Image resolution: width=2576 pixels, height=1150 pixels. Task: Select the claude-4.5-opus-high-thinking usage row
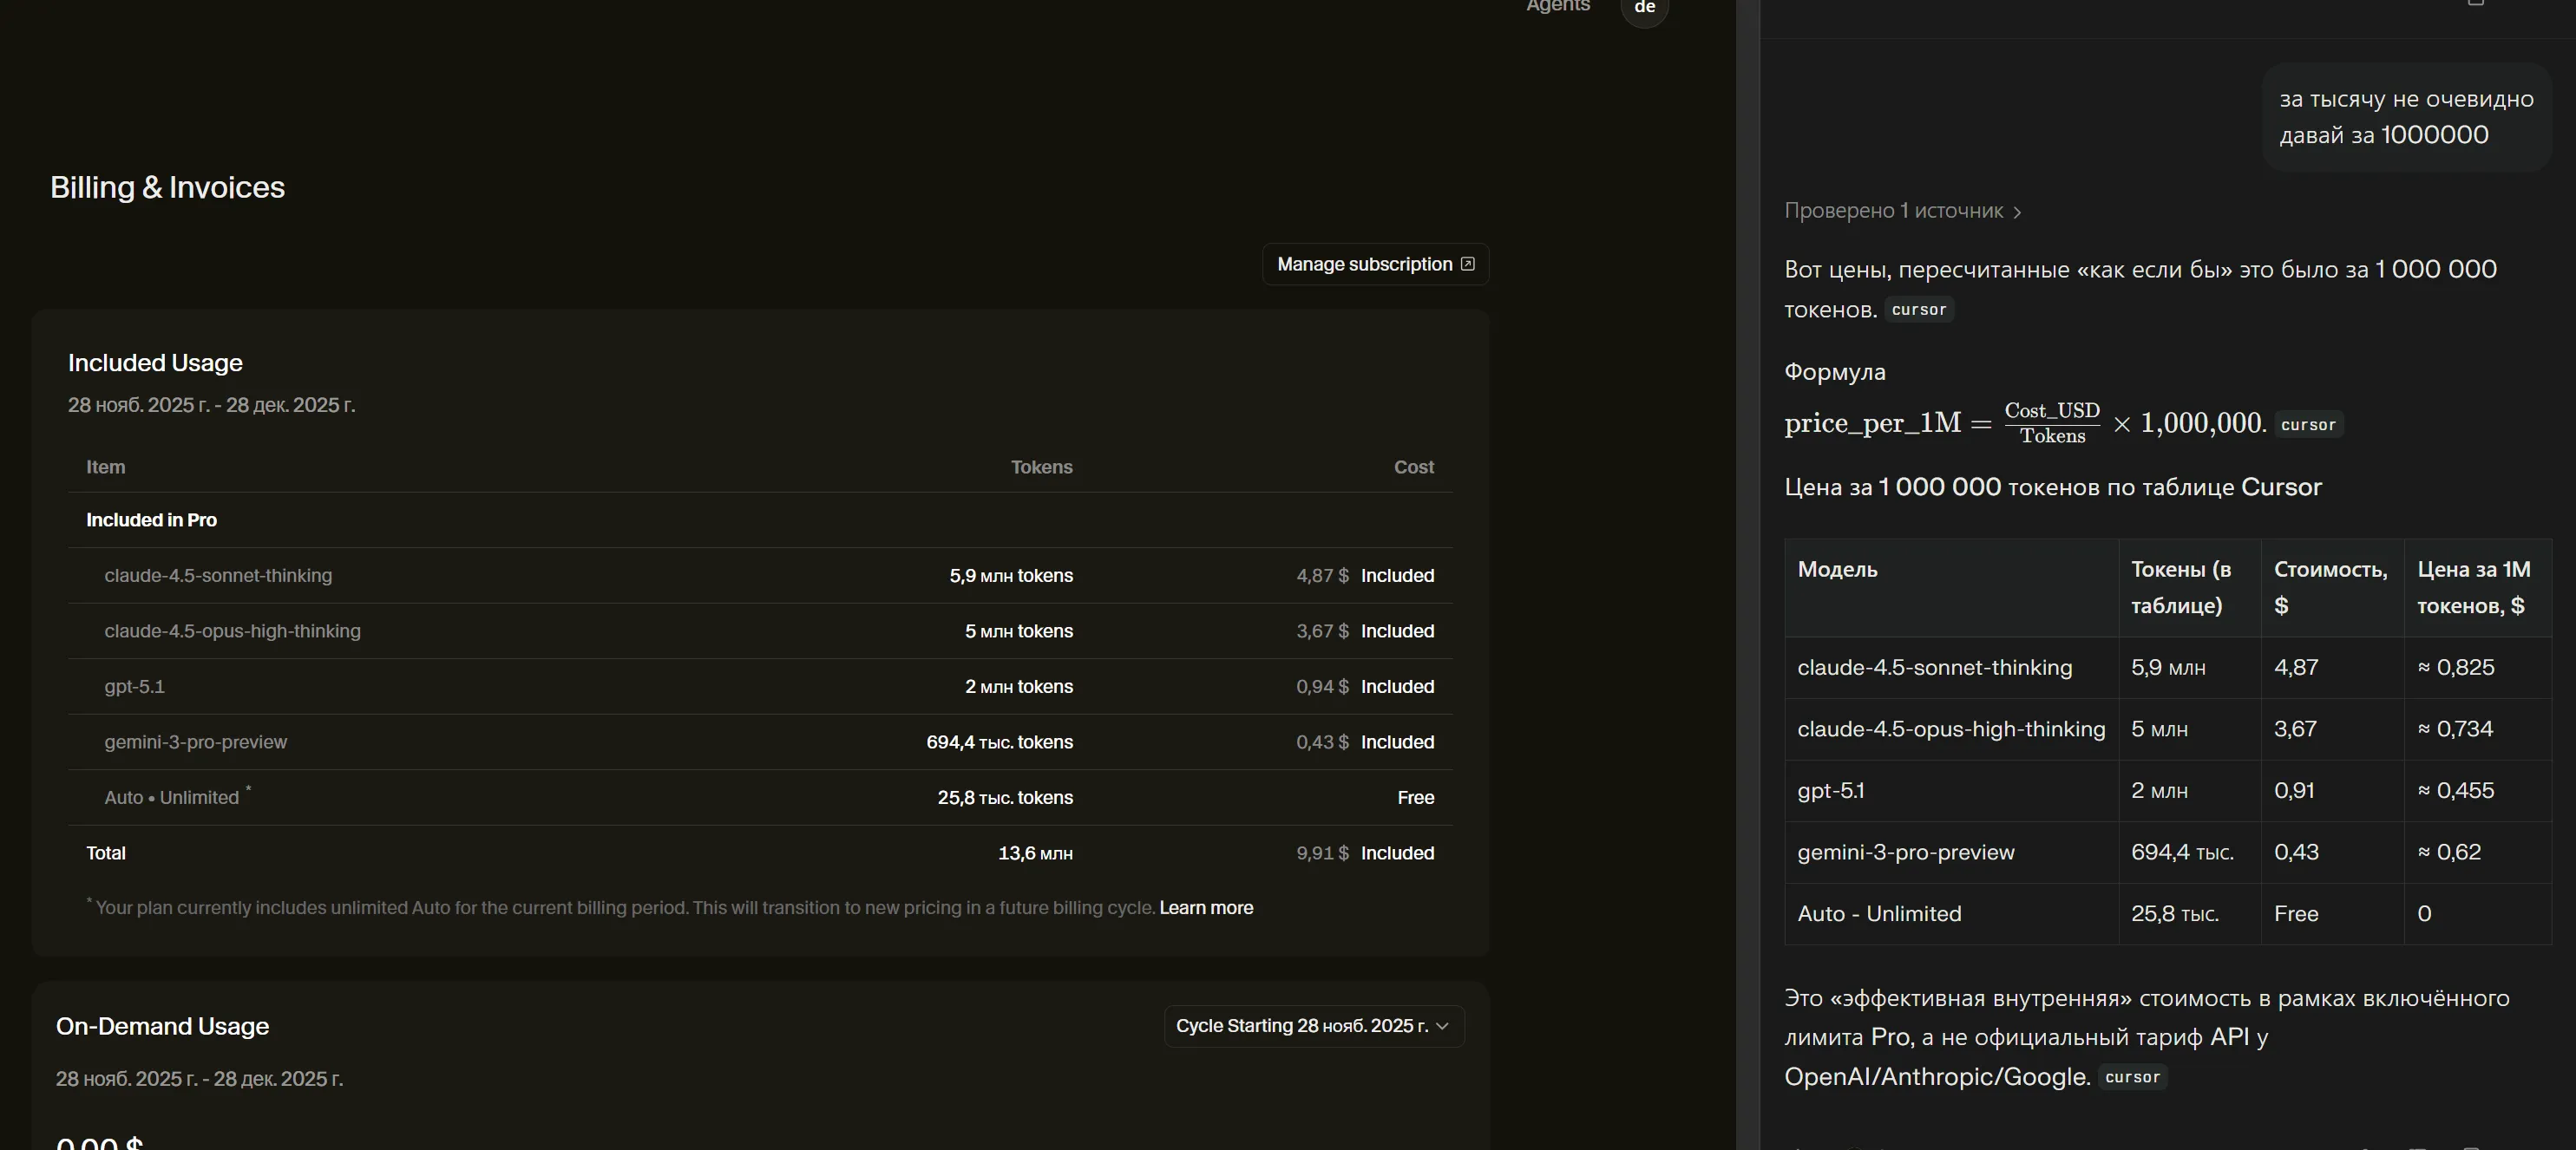(x=232, y=631)
